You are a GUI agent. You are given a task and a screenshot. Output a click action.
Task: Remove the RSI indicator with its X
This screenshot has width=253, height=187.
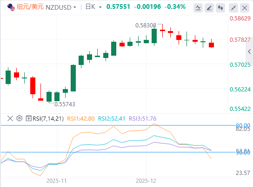(10, 119)
